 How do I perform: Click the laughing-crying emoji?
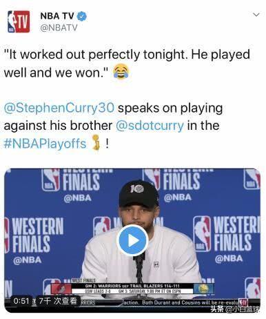click(121, 72)
